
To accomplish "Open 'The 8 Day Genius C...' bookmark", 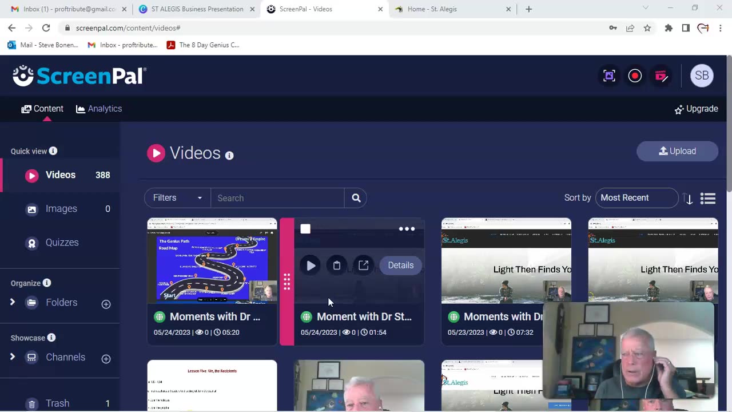I will pyautogui.click(x=203, y=45).
